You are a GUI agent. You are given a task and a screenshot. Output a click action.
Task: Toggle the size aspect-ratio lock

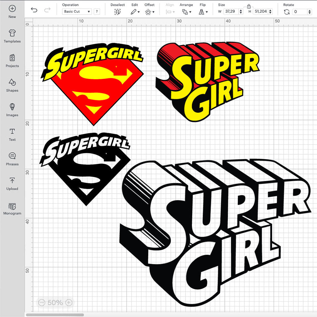(249, 7)
